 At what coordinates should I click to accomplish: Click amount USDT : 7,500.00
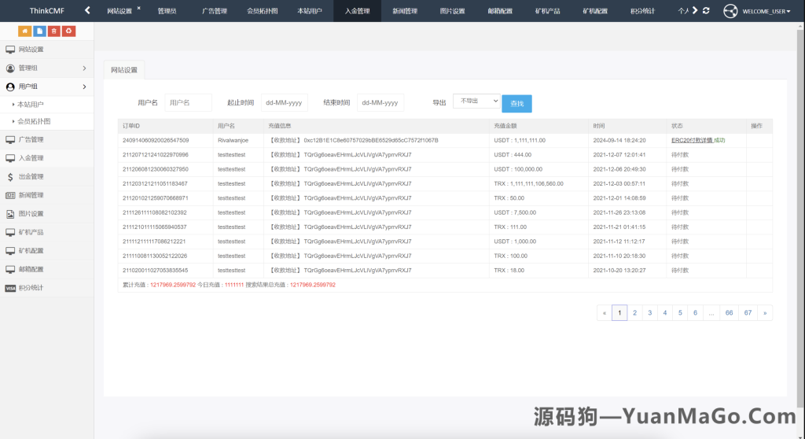pyautogui.click(x=515, y=212)
